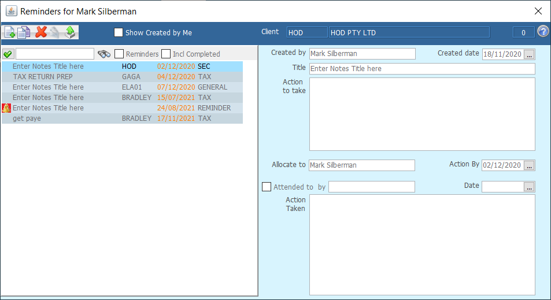This screenshot has width=551, height=300.
Task: Toggle the Reminders checkbox
Action: coord(119,54)
